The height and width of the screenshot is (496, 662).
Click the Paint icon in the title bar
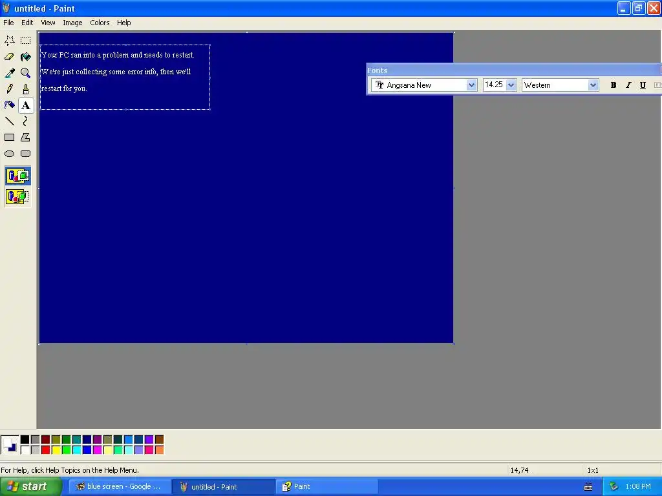(x=6, y=8)
